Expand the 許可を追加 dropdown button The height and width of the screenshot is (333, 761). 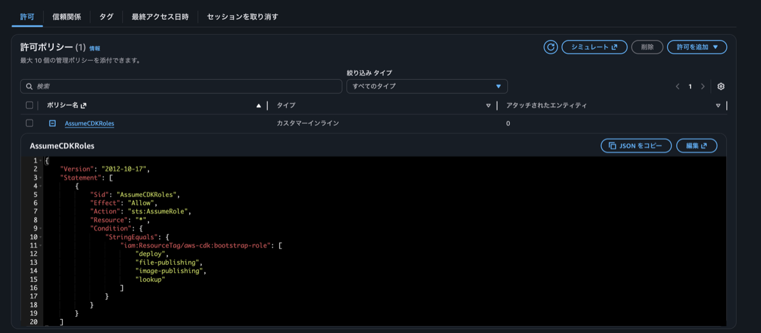(697, 47)
